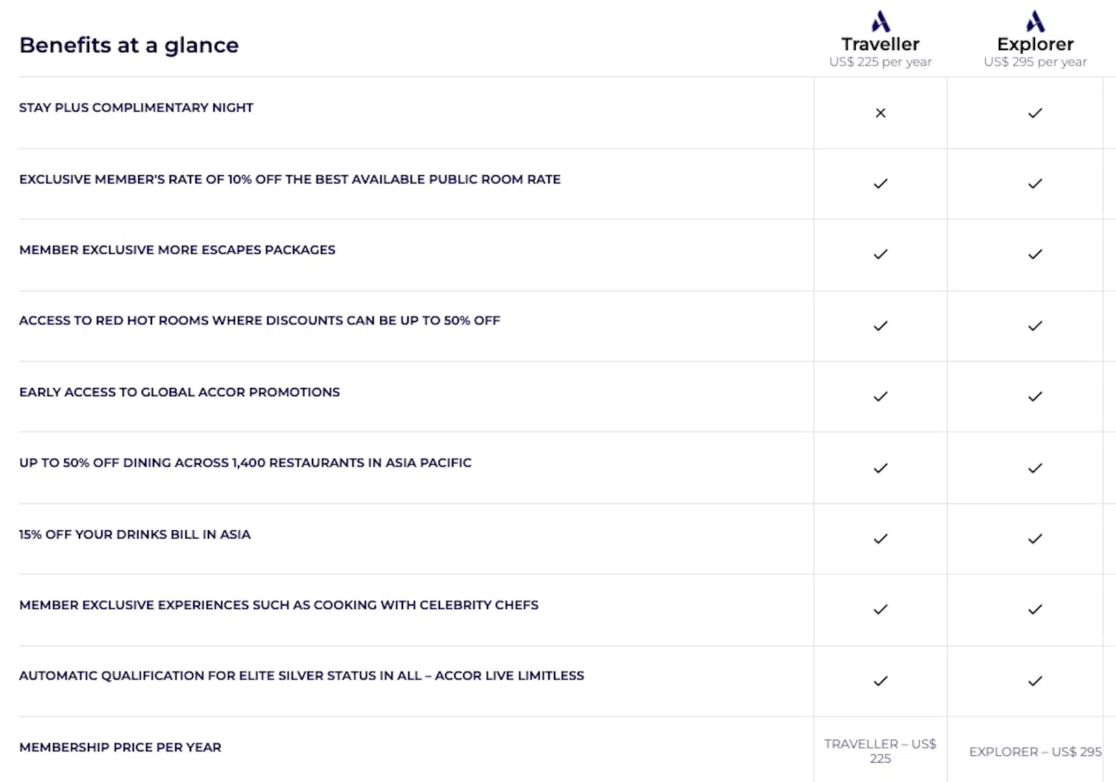1116x782 pixels.
Task: Click the Benefits at a glance heading
Action: [x=129, y=45]
